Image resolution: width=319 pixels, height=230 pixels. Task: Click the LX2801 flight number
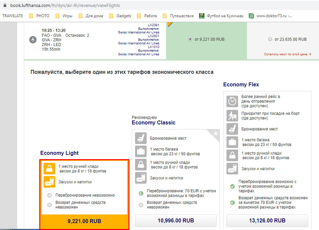153,36
